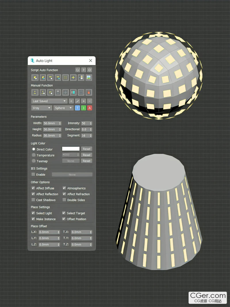
Task: Click manual icon with cyan dots in cross
Action: [66, 92]
